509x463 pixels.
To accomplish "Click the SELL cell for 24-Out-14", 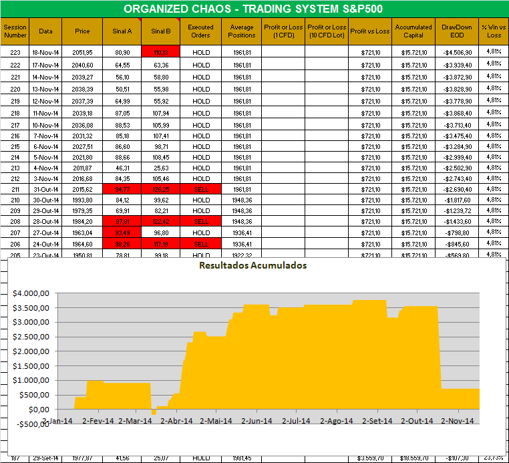I will tap(200, 244).
